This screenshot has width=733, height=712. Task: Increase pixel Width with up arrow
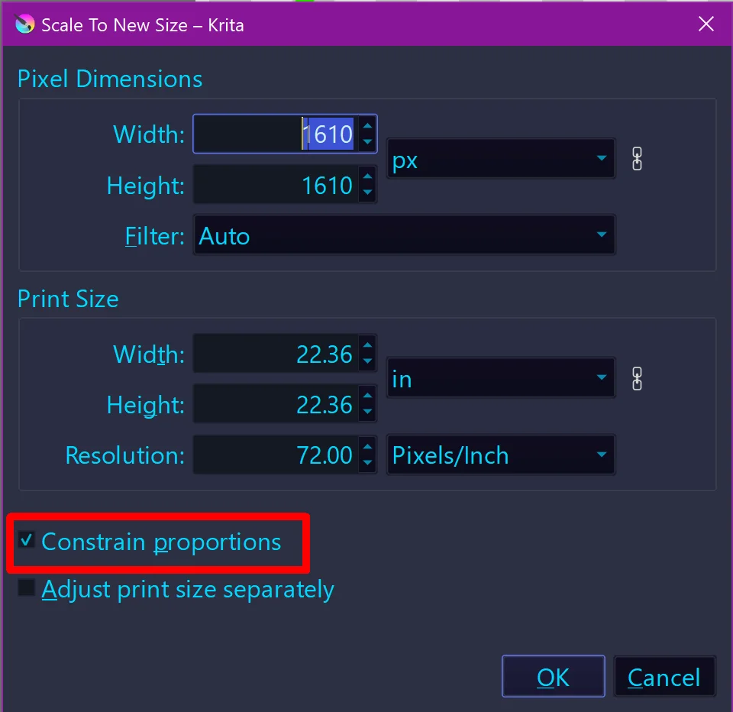[x=368, y=127]
